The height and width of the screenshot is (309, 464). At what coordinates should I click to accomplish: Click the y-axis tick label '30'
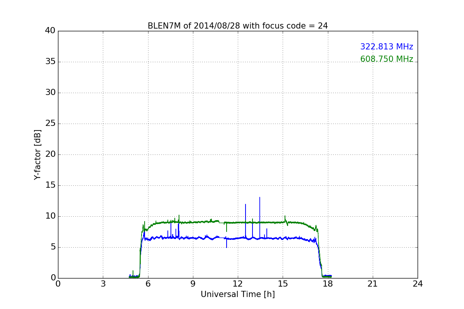click(50, 93)
